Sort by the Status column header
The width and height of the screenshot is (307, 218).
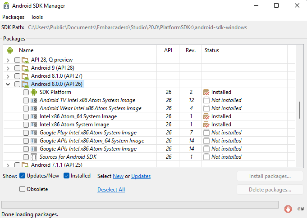212,50
